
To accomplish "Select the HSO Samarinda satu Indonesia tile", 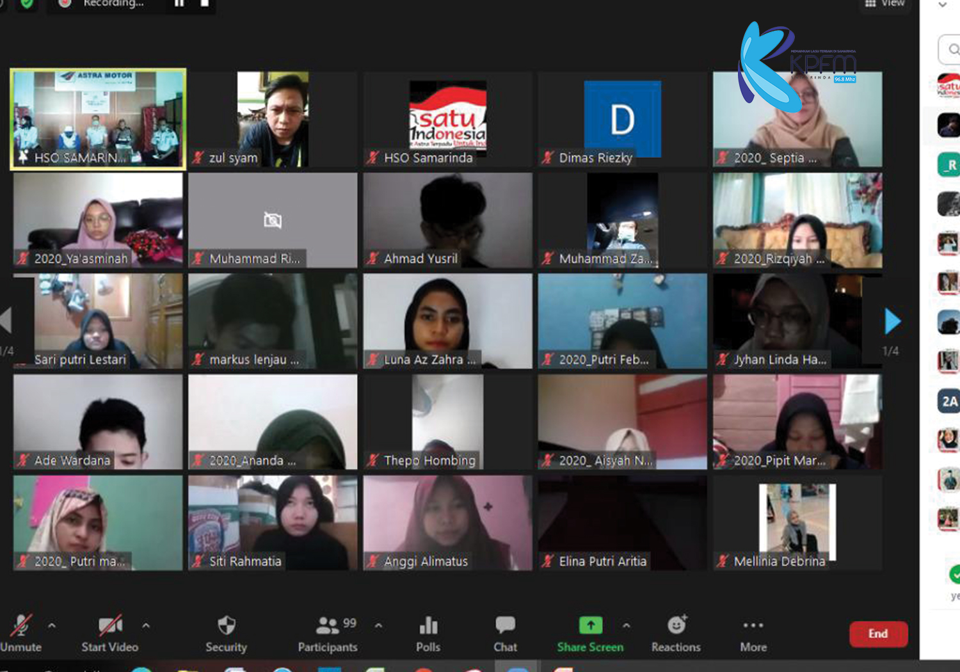I will pyautogui.click(x=448, y=119).
